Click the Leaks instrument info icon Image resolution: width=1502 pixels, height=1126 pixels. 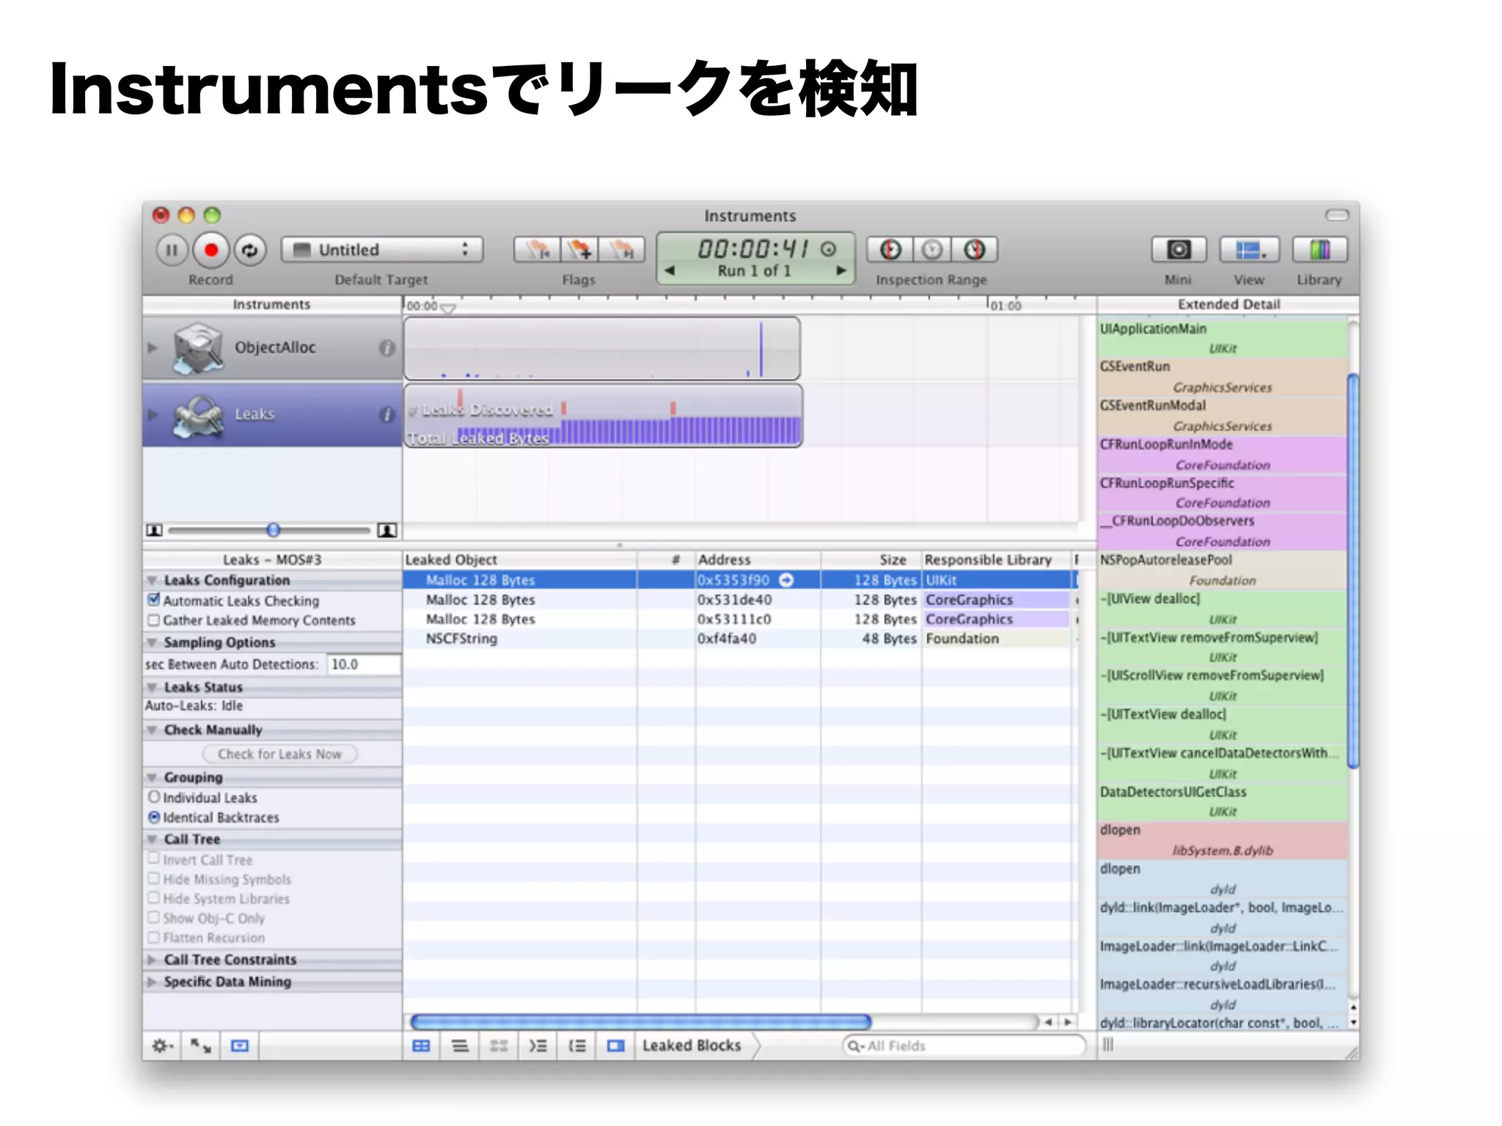387,415
